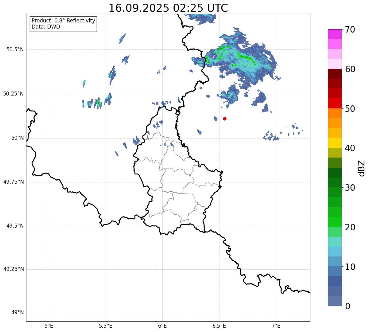Click the red marker dot on the map
The height and width of the screenshot is (332, 369).
(225, 119)
